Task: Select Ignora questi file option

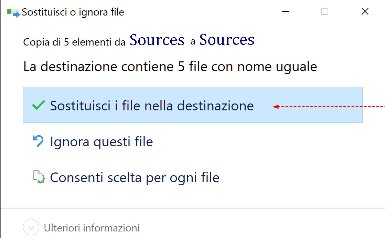Action: 101,141
